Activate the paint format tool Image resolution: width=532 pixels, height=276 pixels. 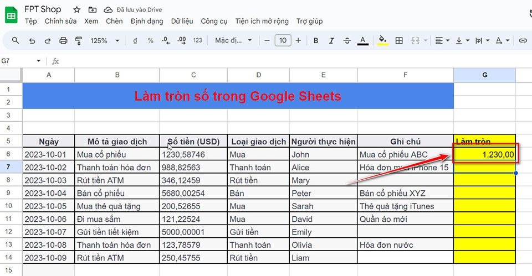click(78, 40)
